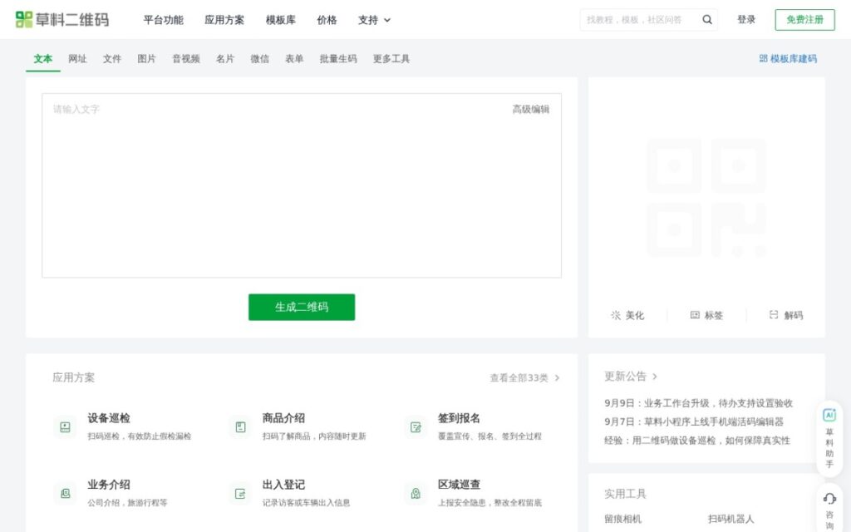This screenshot has height=532, width=851.
Task: Open the 草料助手 AI assistant
Action: point(829,438)
